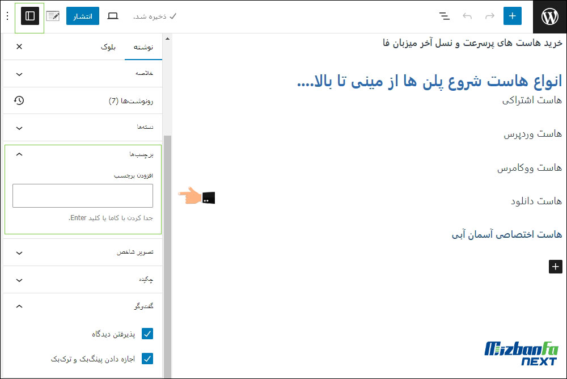Expand the تصویر شاخص featured image panel
The height and width of the screenshot is (379, 567).
82,252
